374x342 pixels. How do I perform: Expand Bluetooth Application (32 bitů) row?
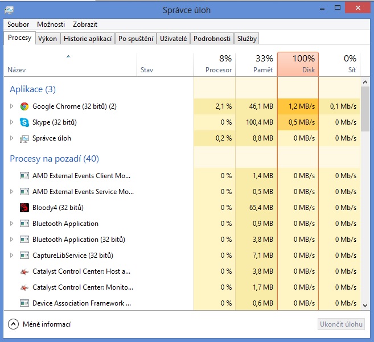click(x=11, y=239)
